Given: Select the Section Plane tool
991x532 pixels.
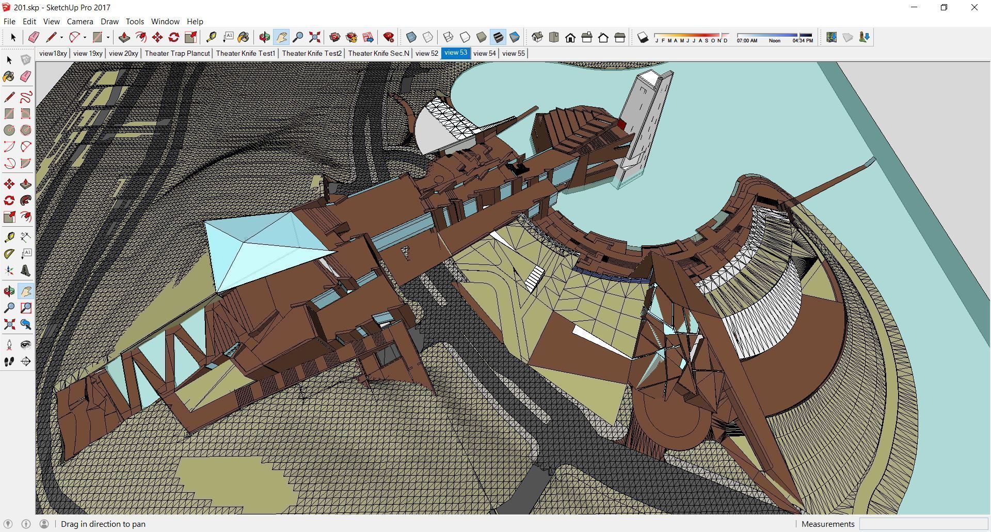Looking at the screenshot, I should (26, 362).
